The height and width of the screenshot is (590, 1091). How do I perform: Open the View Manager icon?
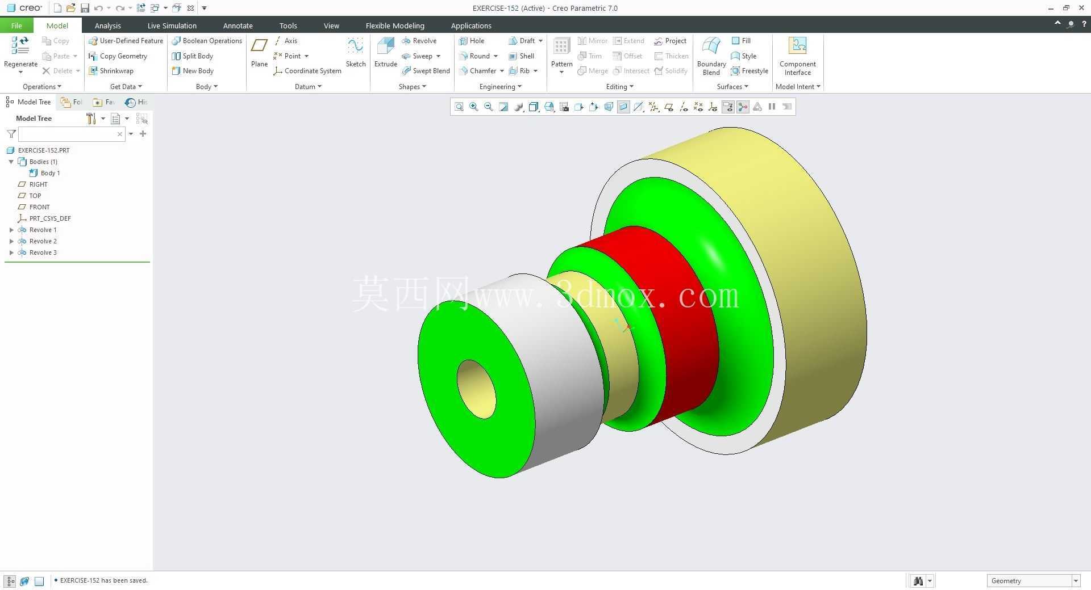pos(564,107)
